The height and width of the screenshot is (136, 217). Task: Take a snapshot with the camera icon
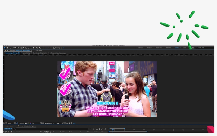point(26,123)
